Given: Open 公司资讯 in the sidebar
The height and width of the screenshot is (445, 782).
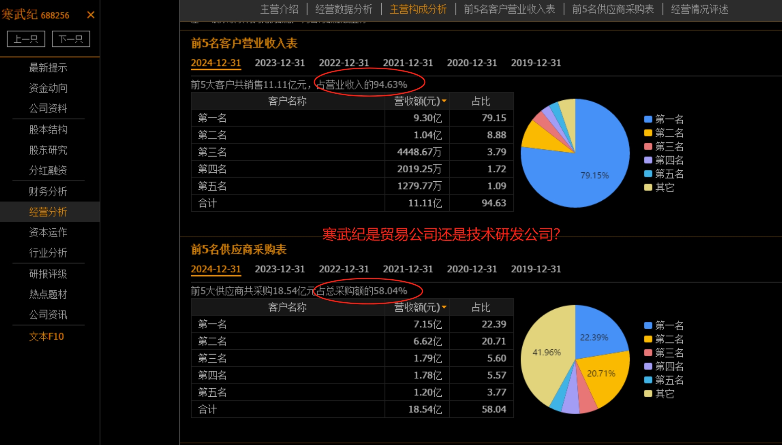Looking at the screenshot, I should (48, 315).
